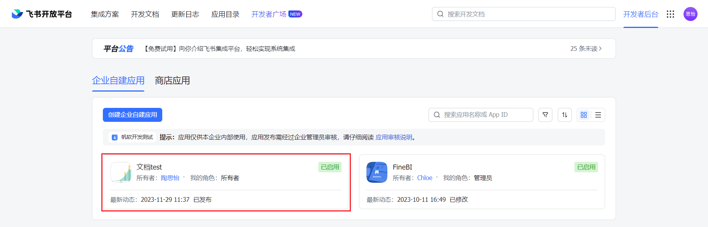Image resolution: width=708 pixels, height=227 pixels.
Task: Open the sort order button
Action: [565, 115]
